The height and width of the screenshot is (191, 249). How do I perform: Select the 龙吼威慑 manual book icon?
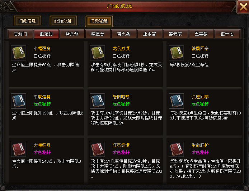(97, 53)
